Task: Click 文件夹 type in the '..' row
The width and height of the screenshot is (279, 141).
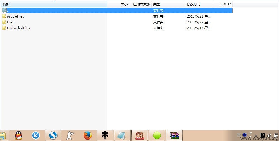Action: pyautogui.click(x=158, y=11)
